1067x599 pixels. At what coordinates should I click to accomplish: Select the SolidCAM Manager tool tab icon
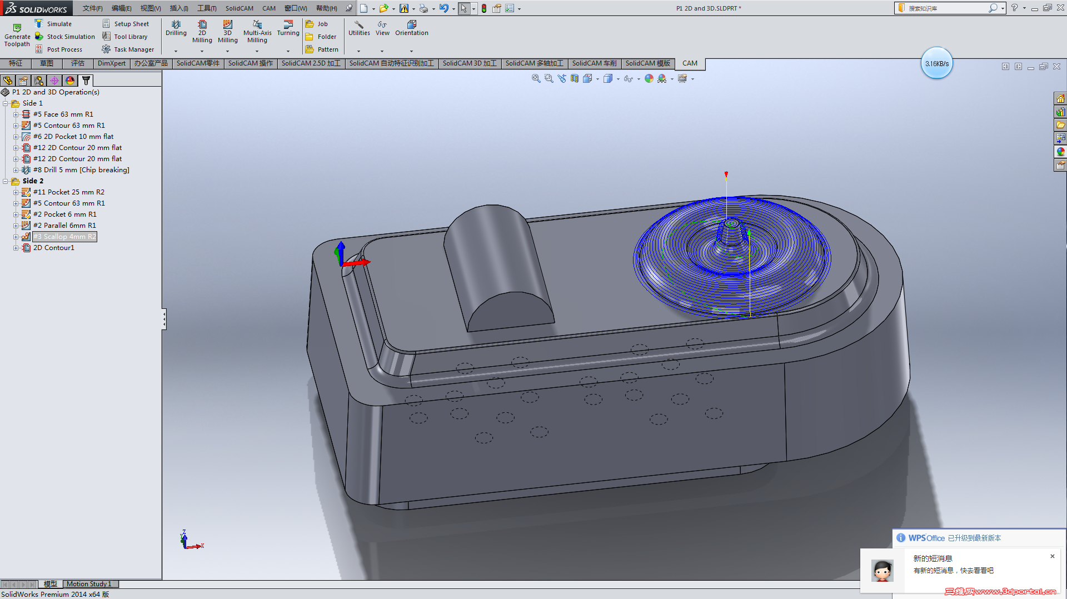86,81
